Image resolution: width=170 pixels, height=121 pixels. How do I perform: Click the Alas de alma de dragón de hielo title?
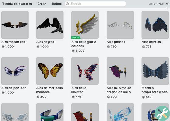(119, 90)
